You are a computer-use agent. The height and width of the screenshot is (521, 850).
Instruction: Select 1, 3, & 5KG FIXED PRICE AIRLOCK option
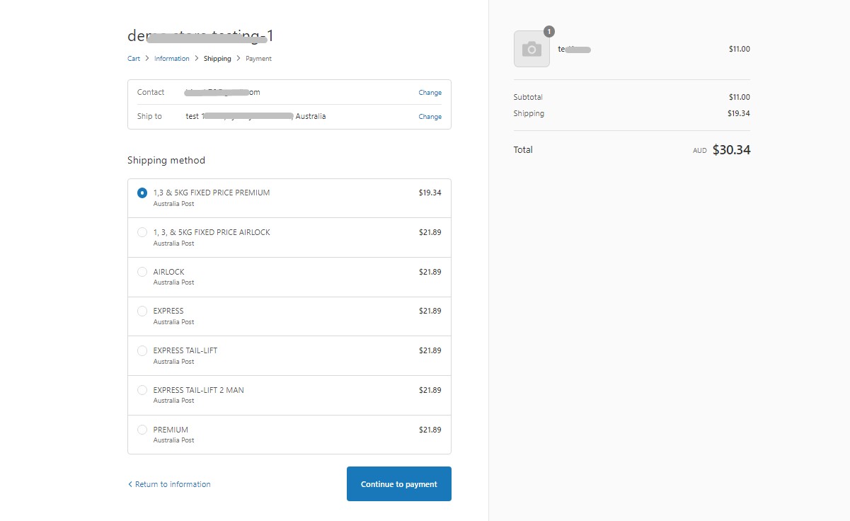point(142,232)
